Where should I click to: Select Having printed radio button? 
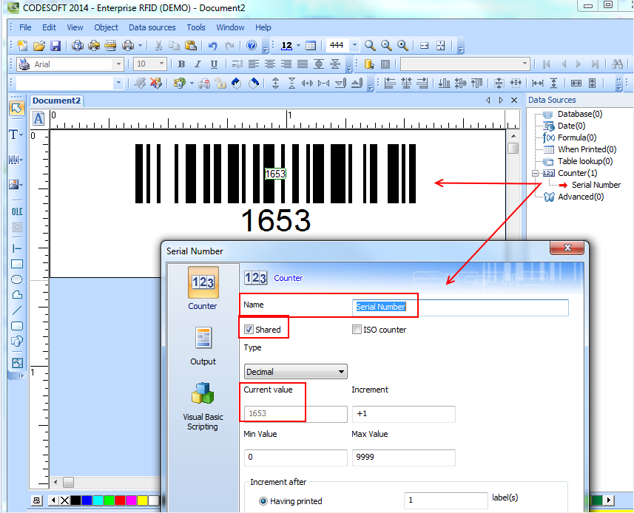263,501
